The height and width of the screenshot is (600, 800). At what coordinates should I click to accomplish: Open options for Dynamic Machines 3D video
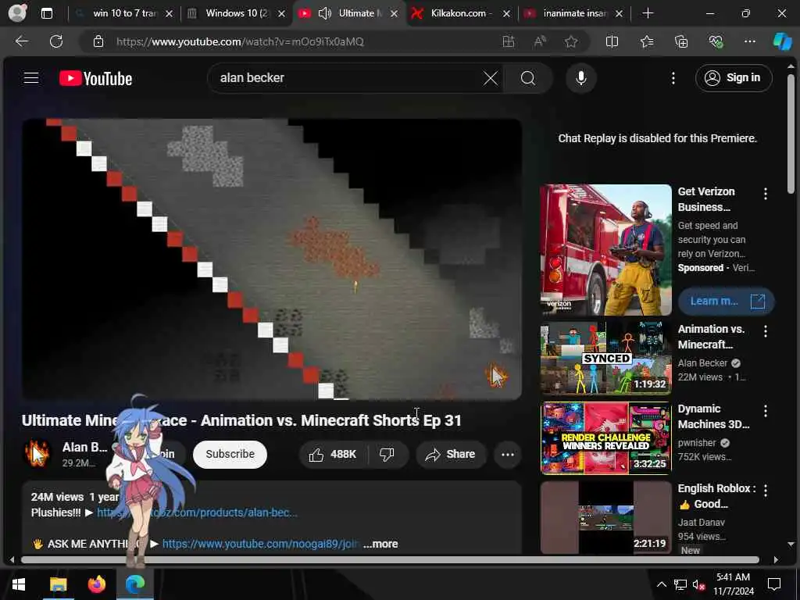click(766, 411)
